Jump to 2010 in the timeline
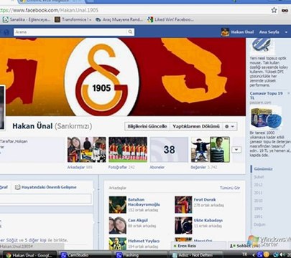The height and width of the screenshot is (258, 291). point(258,201)
